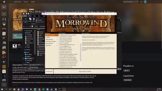Open Task View on the taskbar
Image resolution: width=162 pixels, height=91 pixels.
coord(10,89)
